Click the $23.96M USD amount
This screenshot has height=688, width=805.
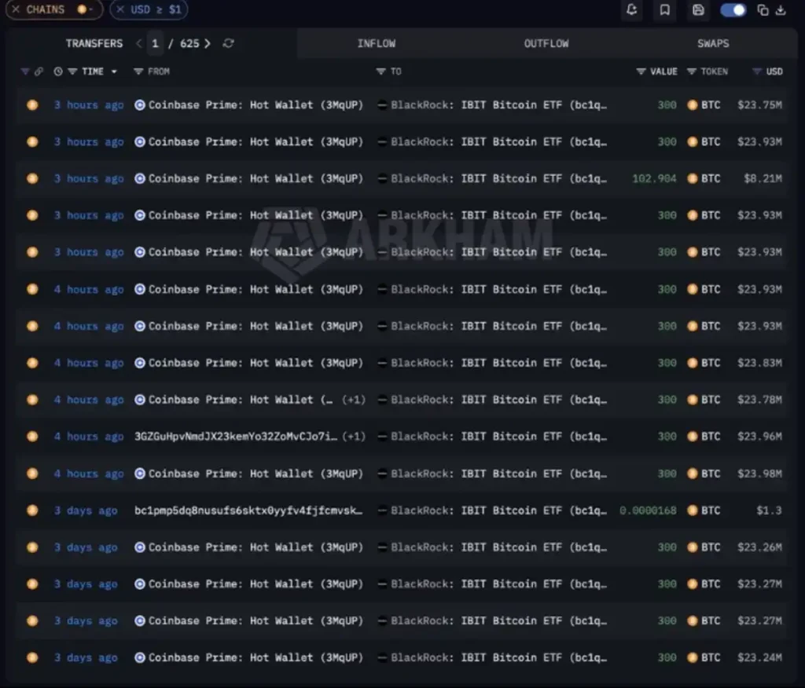760,437
